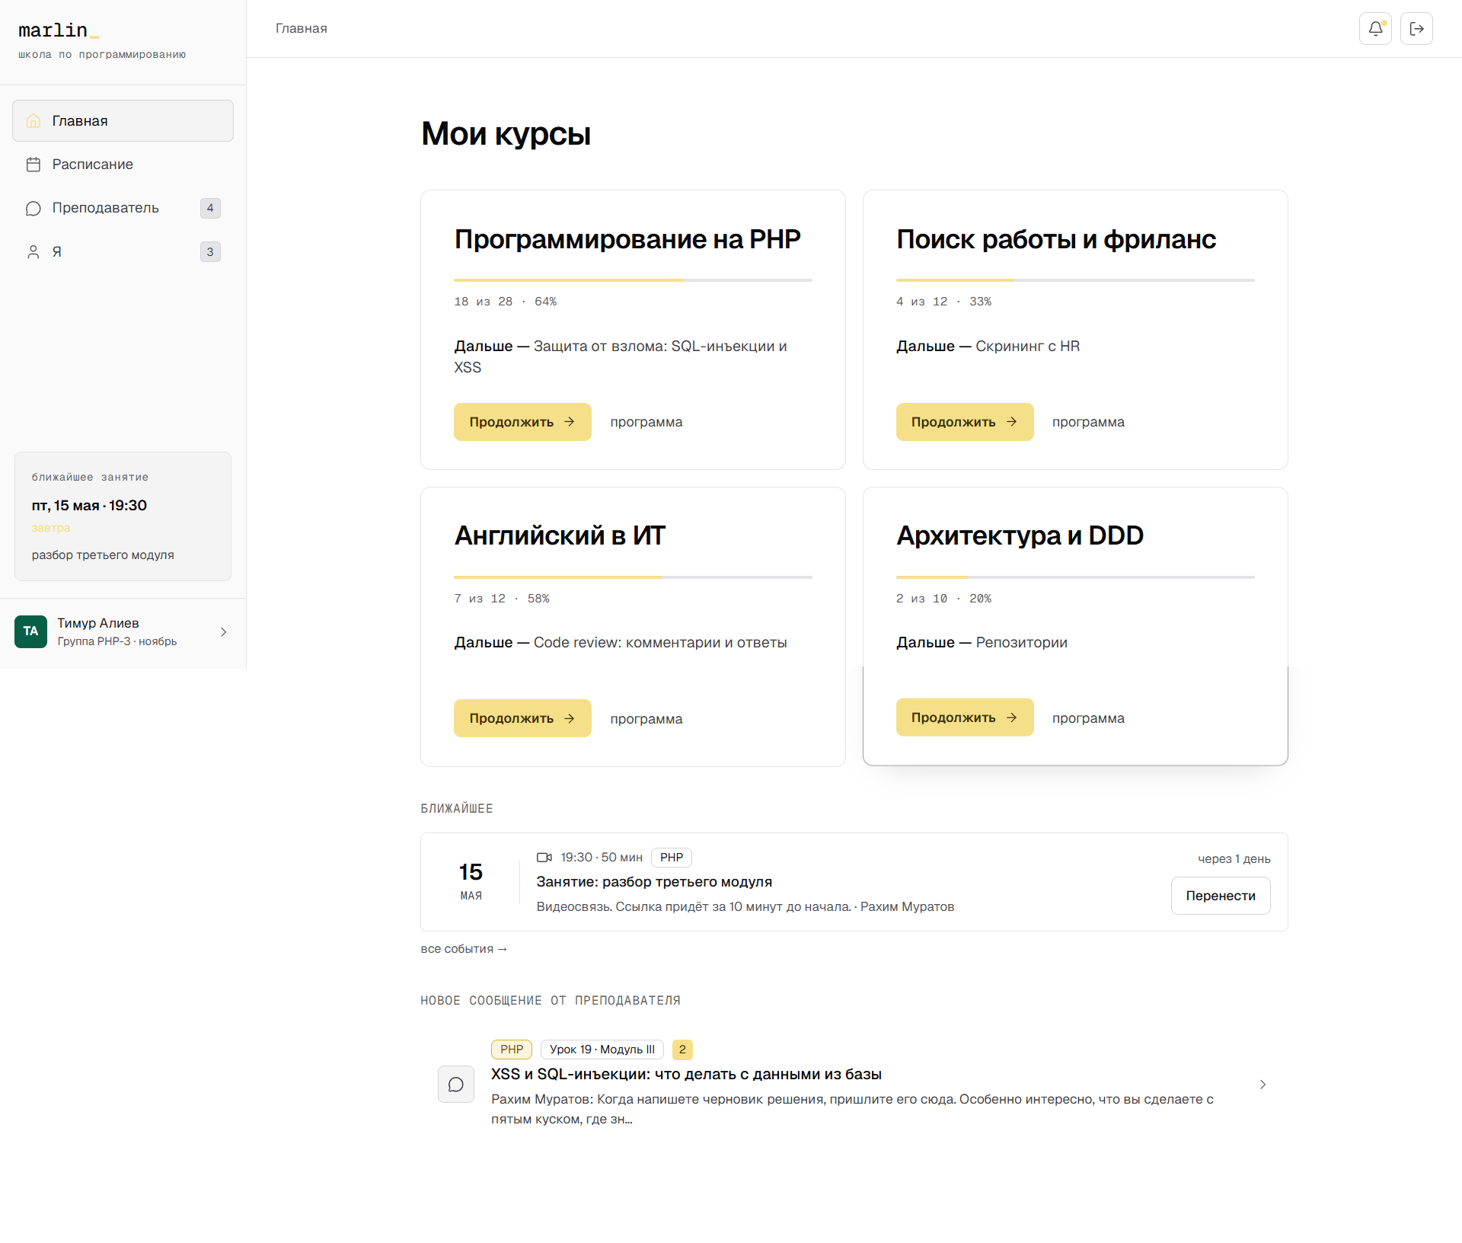Click the unread count badge 2
Viewport: 1462px width, 1243px height.
click(682, 1050)
